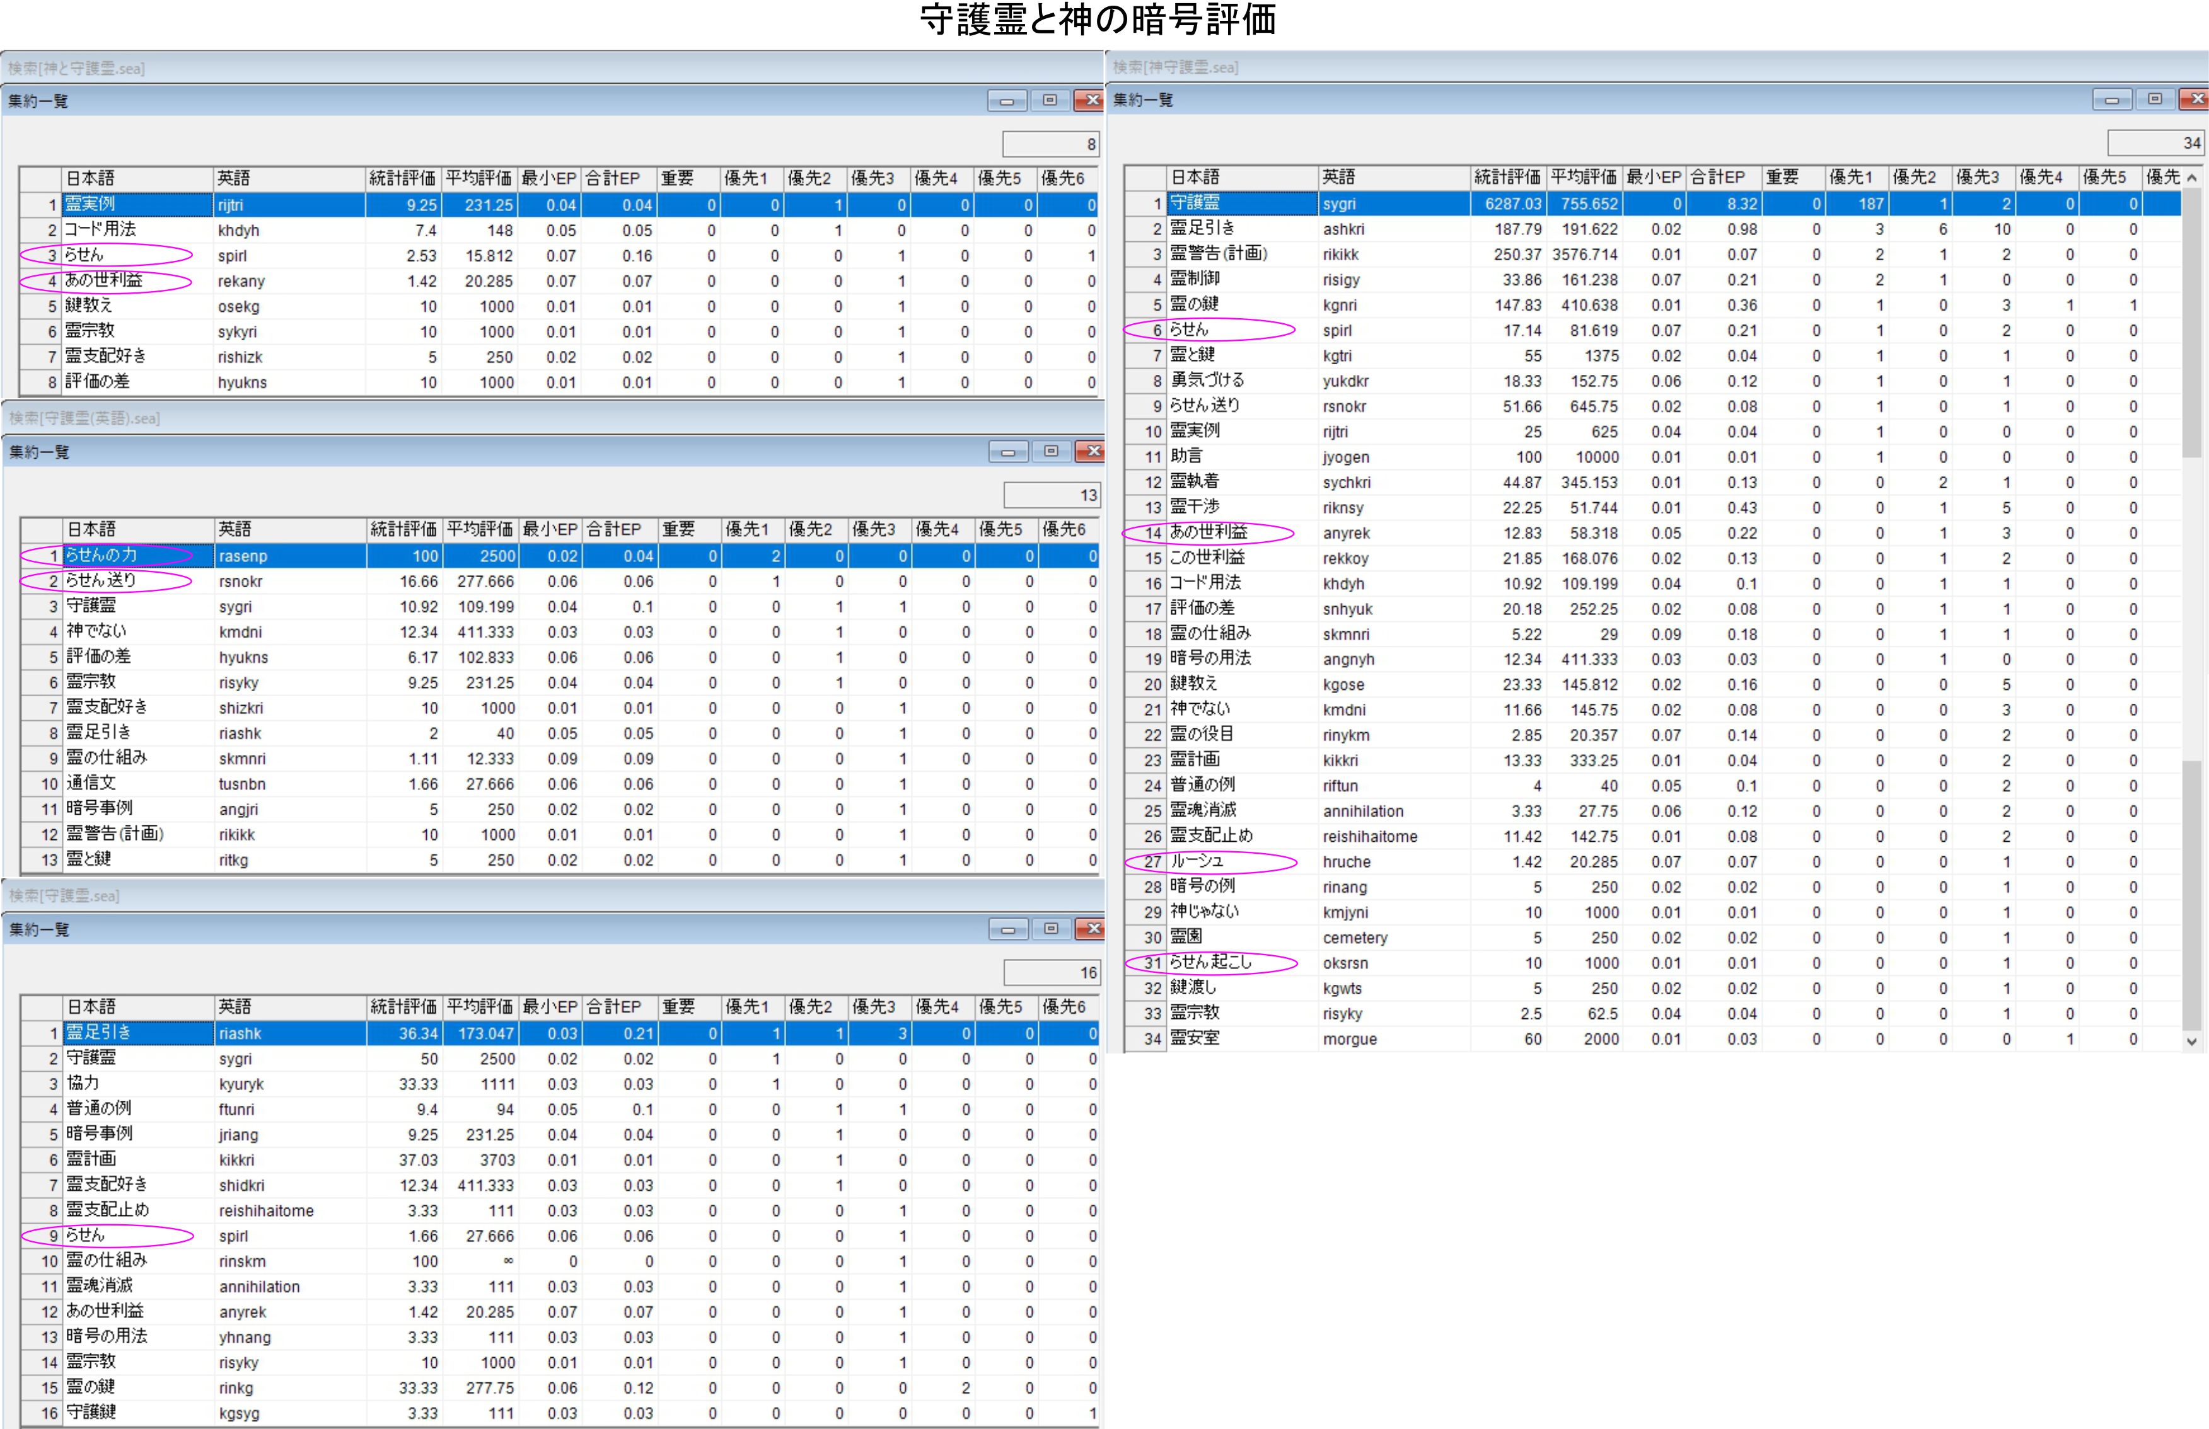2209x1429 pixels.
Task: Maximize the right-side 集約一覧 window
Action: pyautogui.click(x=2155, y=100)
